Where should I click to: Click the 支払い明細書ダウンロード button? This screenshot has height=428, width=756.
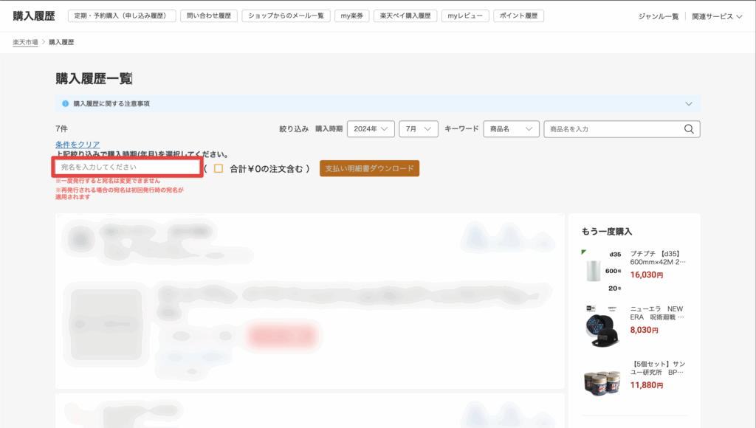(x=369, y=168)
